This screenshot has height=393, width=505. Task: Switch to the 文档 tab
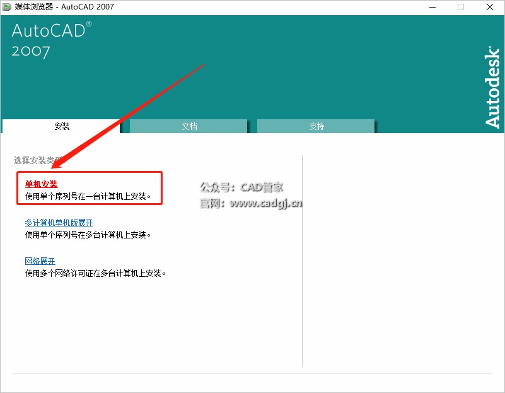pyautogui.click(x=189, y=126)
